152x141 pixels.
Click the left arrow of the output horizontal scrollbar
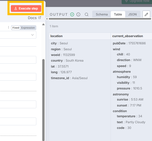tap(47, 19)
